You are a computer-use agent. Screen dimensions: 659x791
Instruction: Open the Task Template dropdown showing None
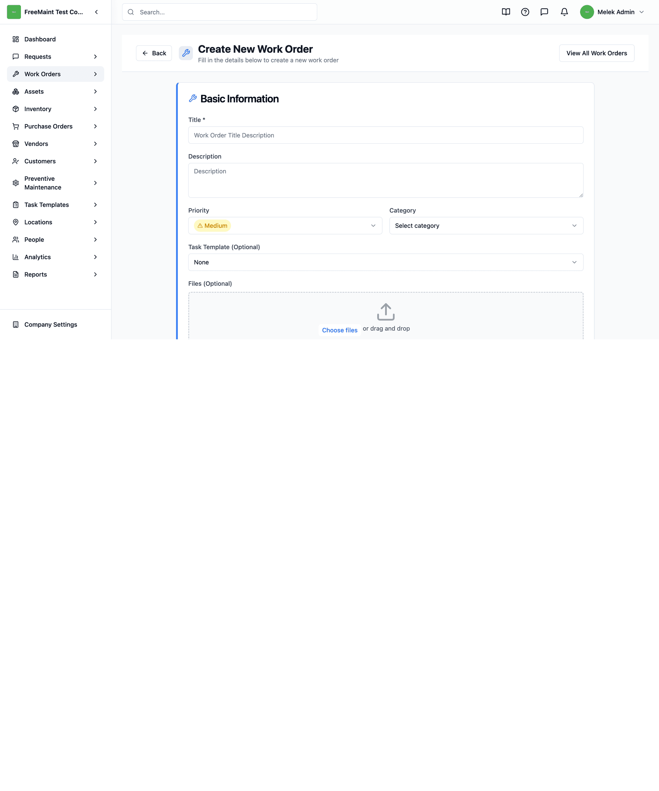click(386, 262)
